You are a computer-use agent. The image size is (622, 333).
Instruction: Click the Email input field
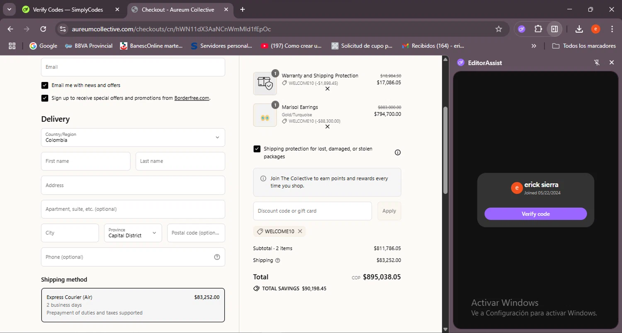click(x=133, y=67)
